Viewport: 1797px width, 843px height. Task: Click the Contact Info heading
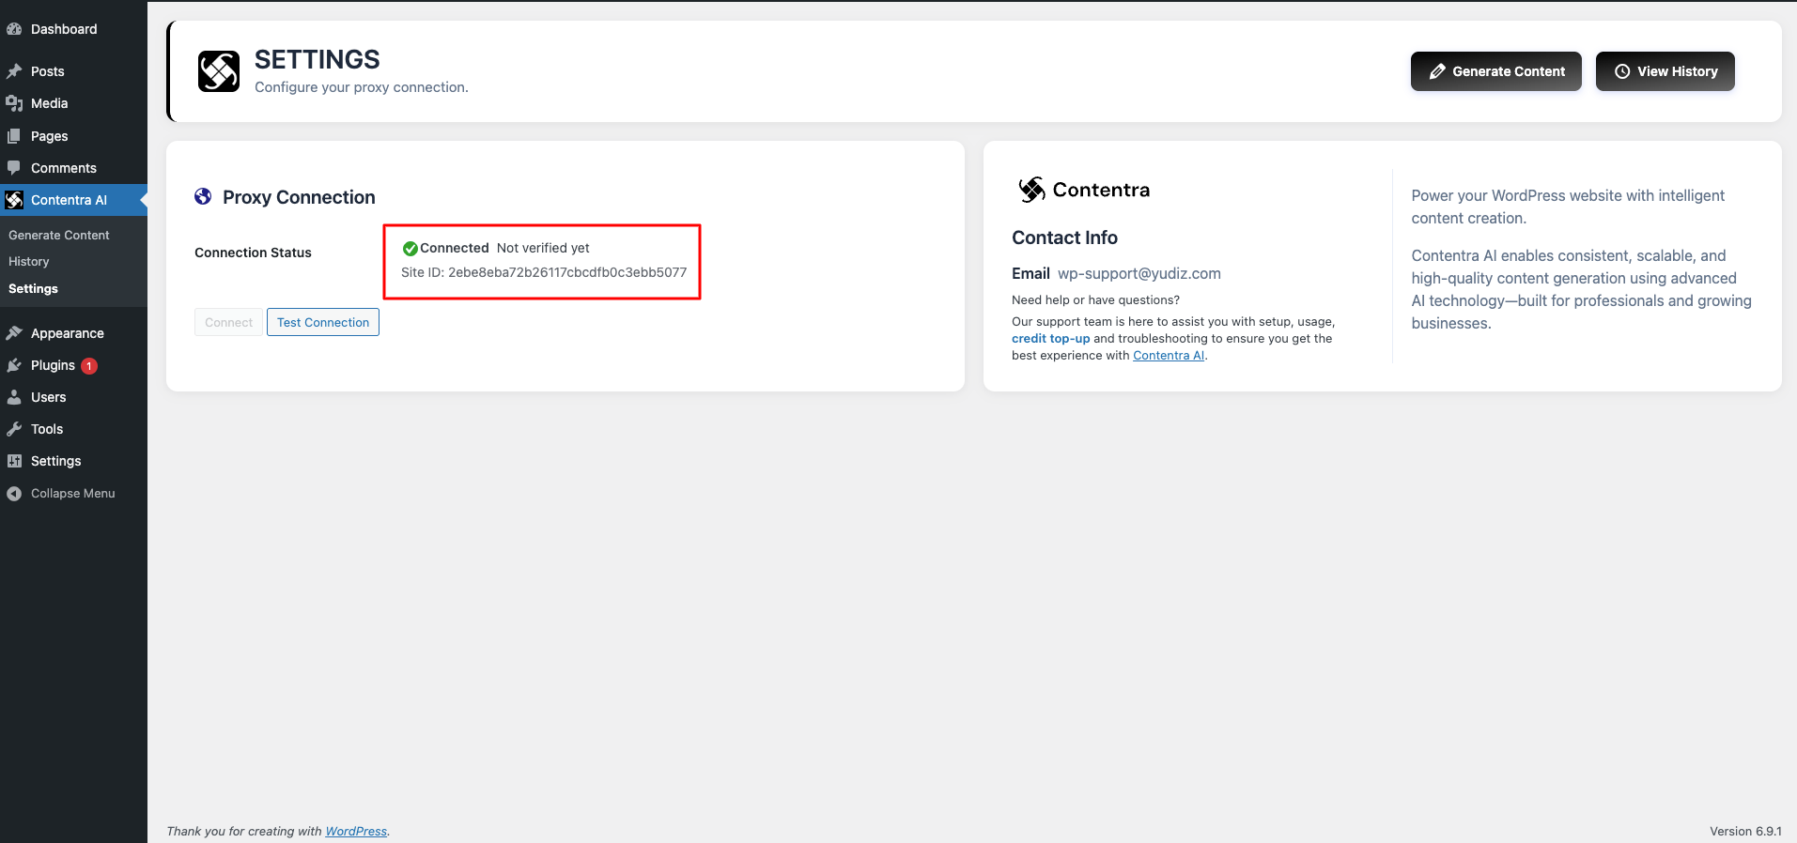click(1064, 238)
